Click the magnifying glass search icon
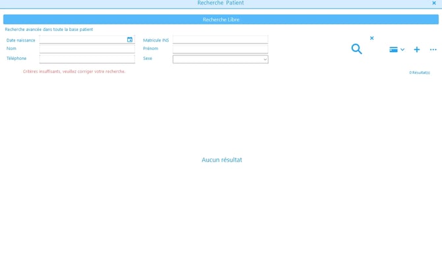The width and height of the screenshot is (442, 269). (x=357, y=49)
